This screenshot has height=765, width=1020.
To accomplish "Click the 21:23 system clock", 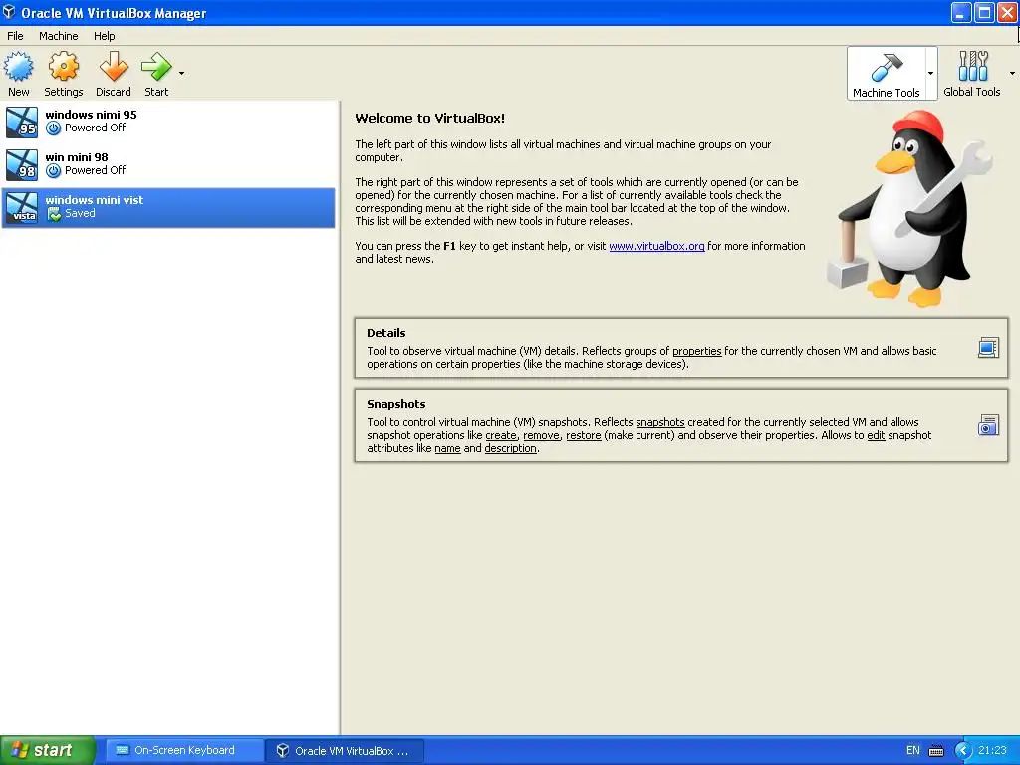I will coord(992,750).
